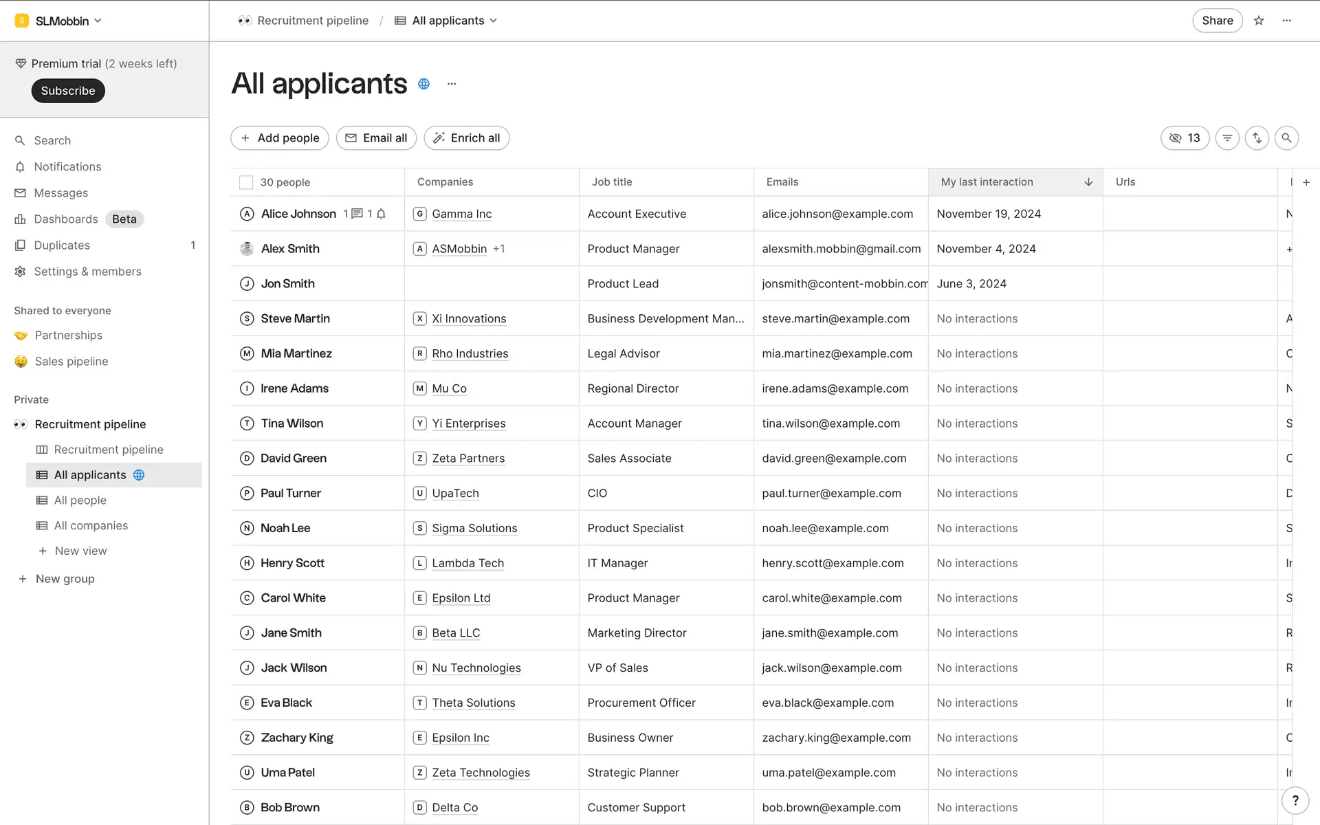Image resolution: width=1320 pixels, height=825 pixels.
Task: Click the sort arrows icon button
Action: tap(1257, 138)
